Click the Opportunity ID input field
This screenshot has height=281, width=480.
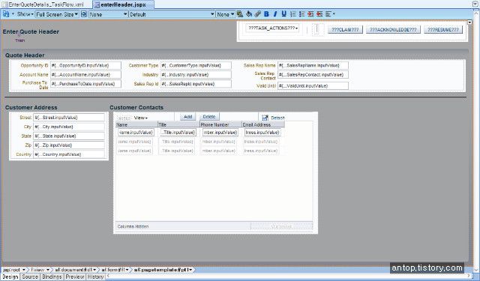[85, 65]
